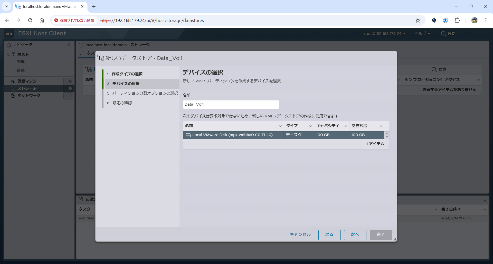Open Monitor under Host in navigator
Viewport: 493px width, 264px height.
pos(21,70)
